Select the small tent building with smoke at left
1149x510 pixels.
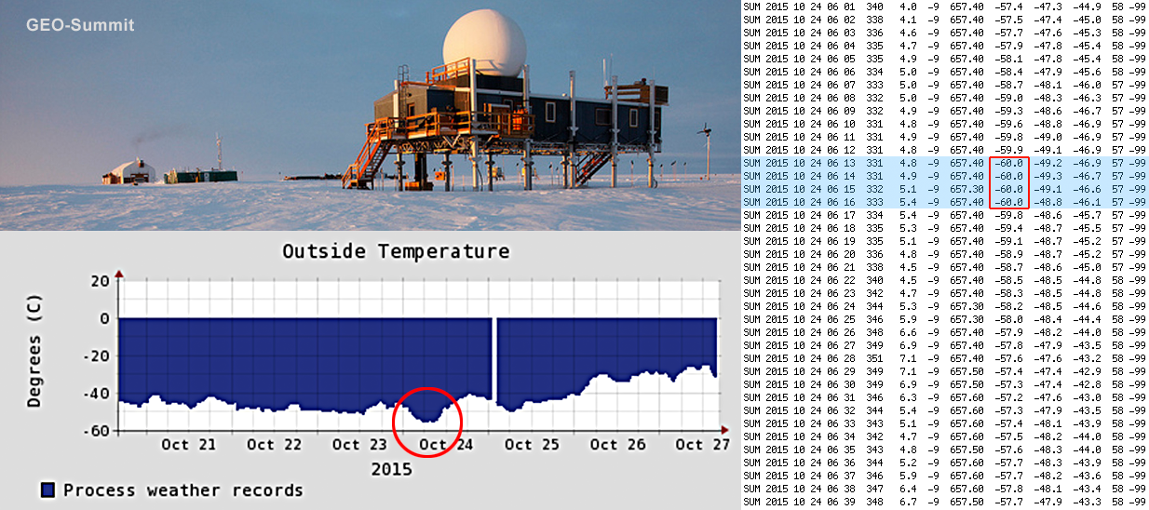tap(129, 170)
